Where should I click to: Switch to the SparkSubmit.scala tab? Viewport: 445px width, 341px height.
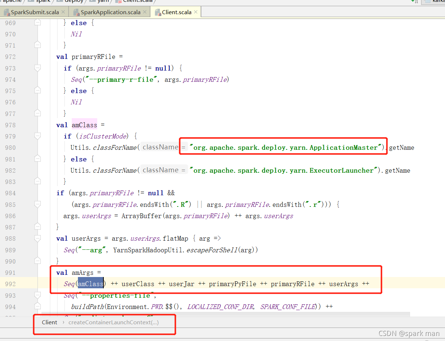point(35,12)
